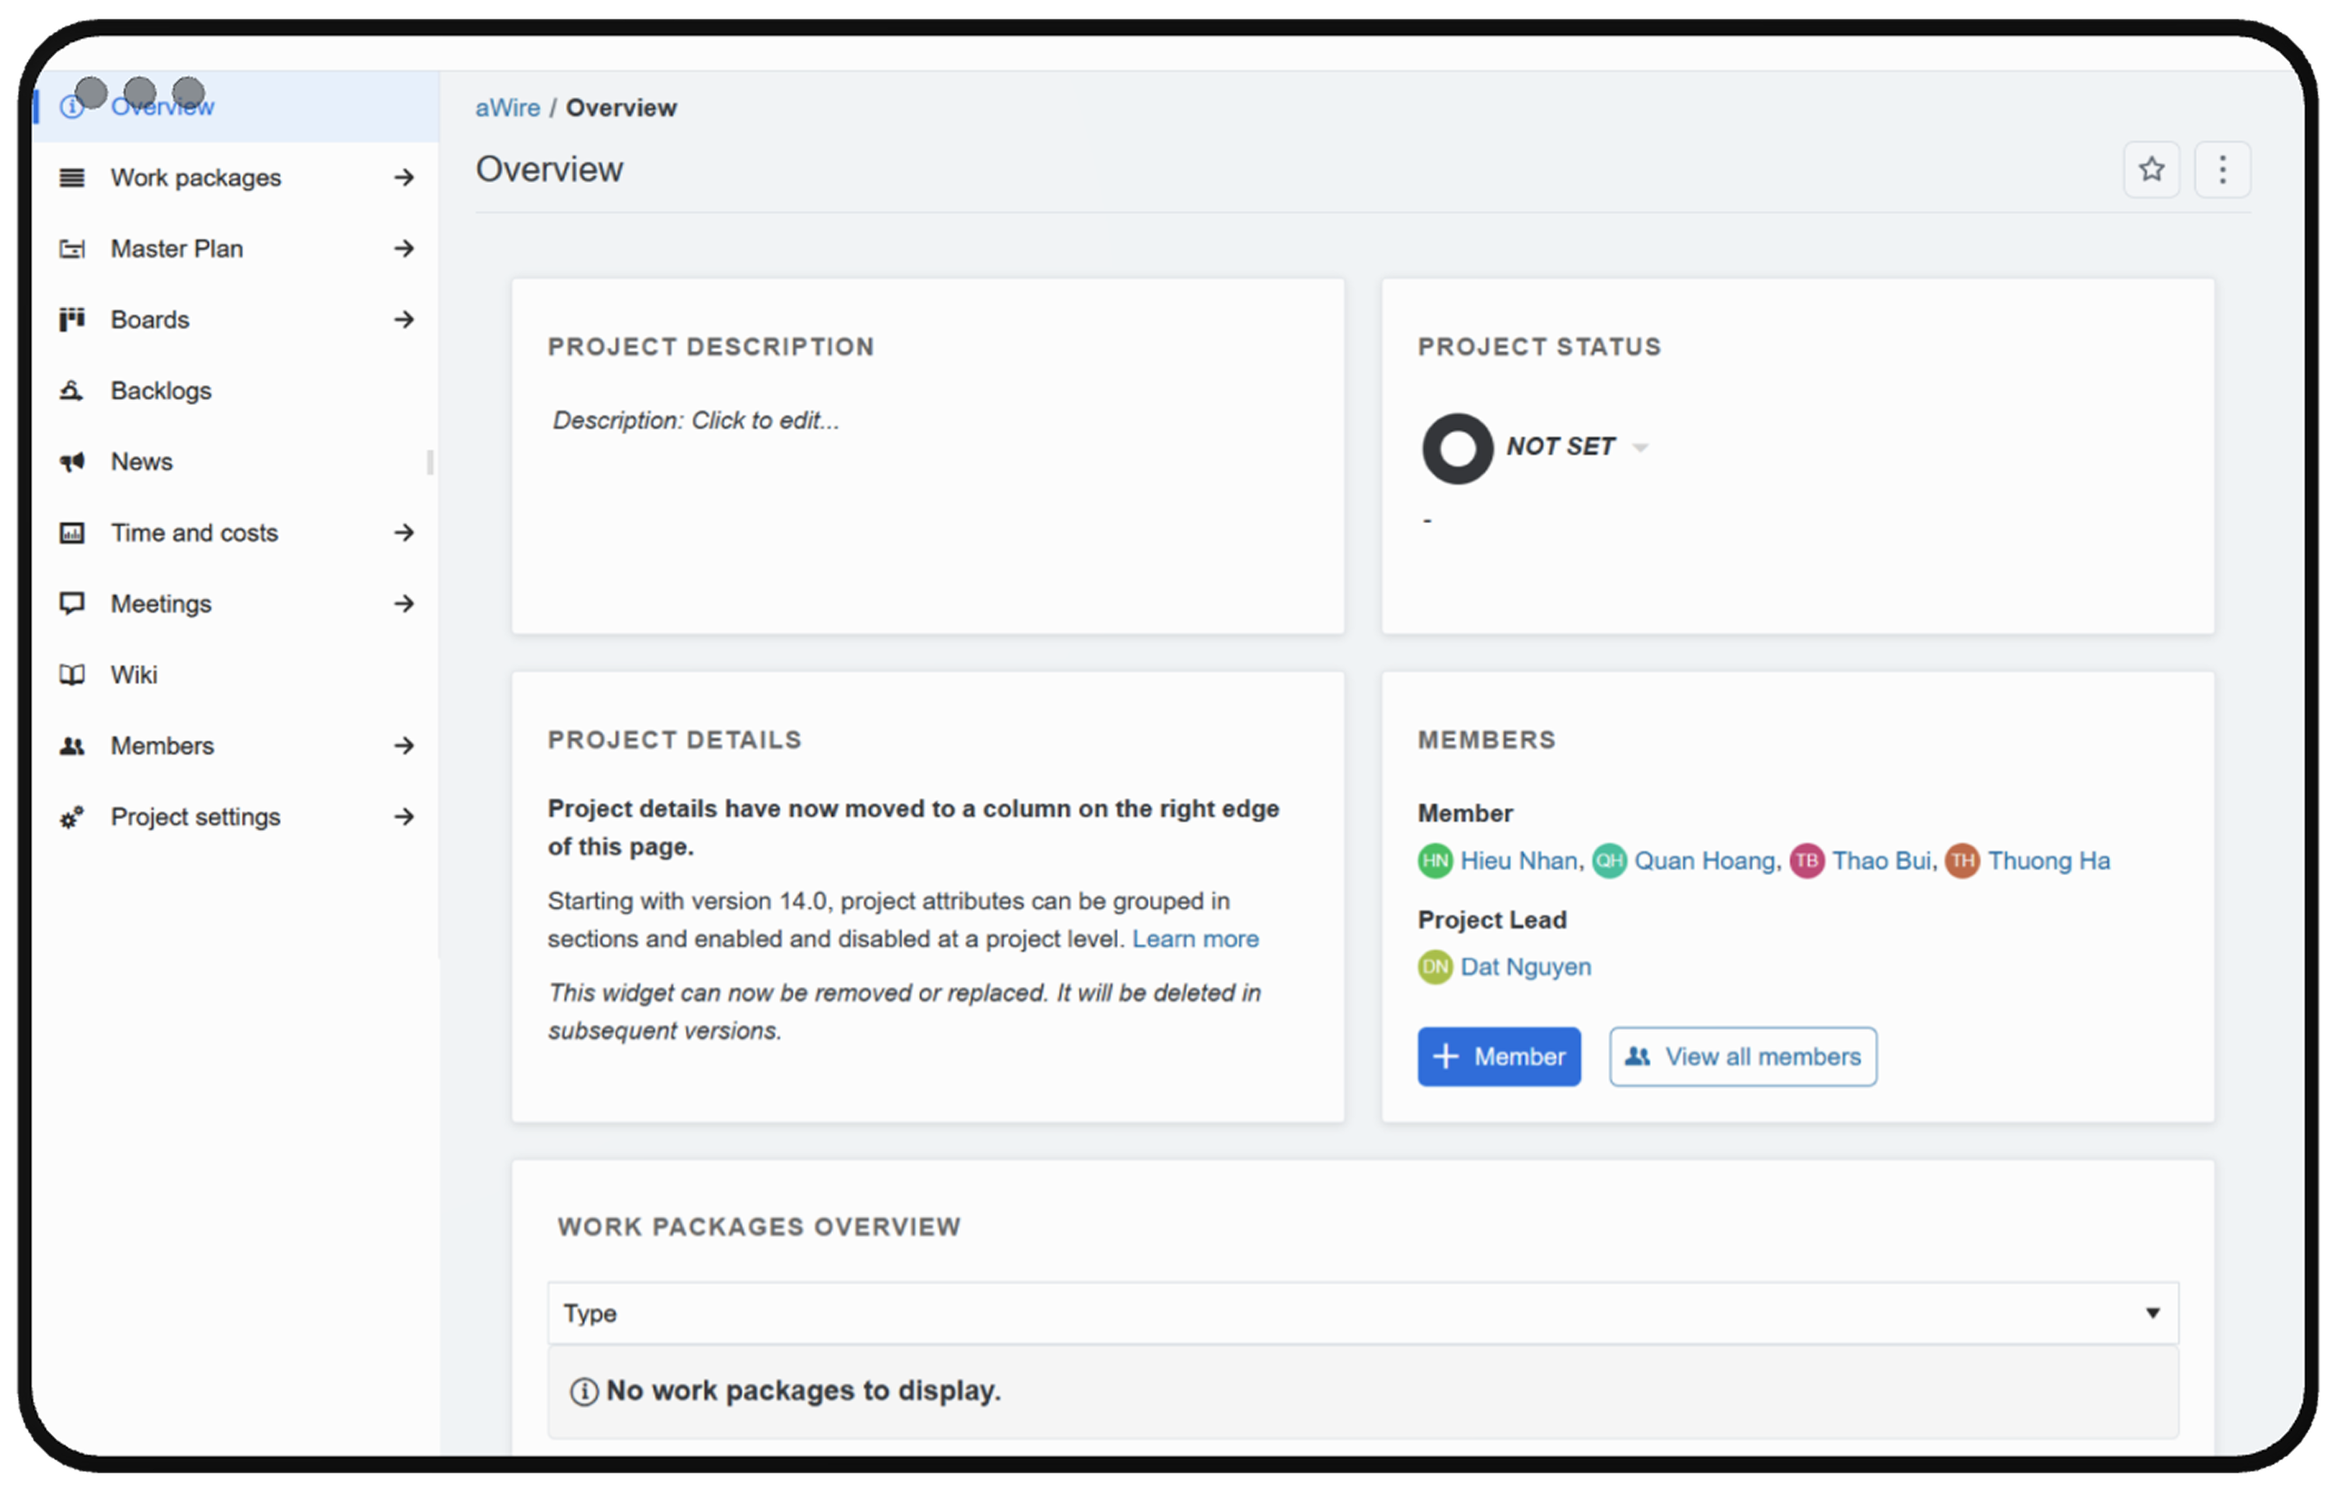Open the NOT SET status dropdown
This screenshot has height=1489, width=2338.
1639,448
